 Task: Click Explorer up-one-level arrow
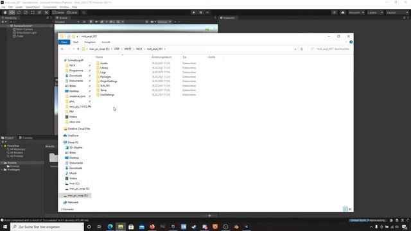pyautogui.click(x=78, y=49)
